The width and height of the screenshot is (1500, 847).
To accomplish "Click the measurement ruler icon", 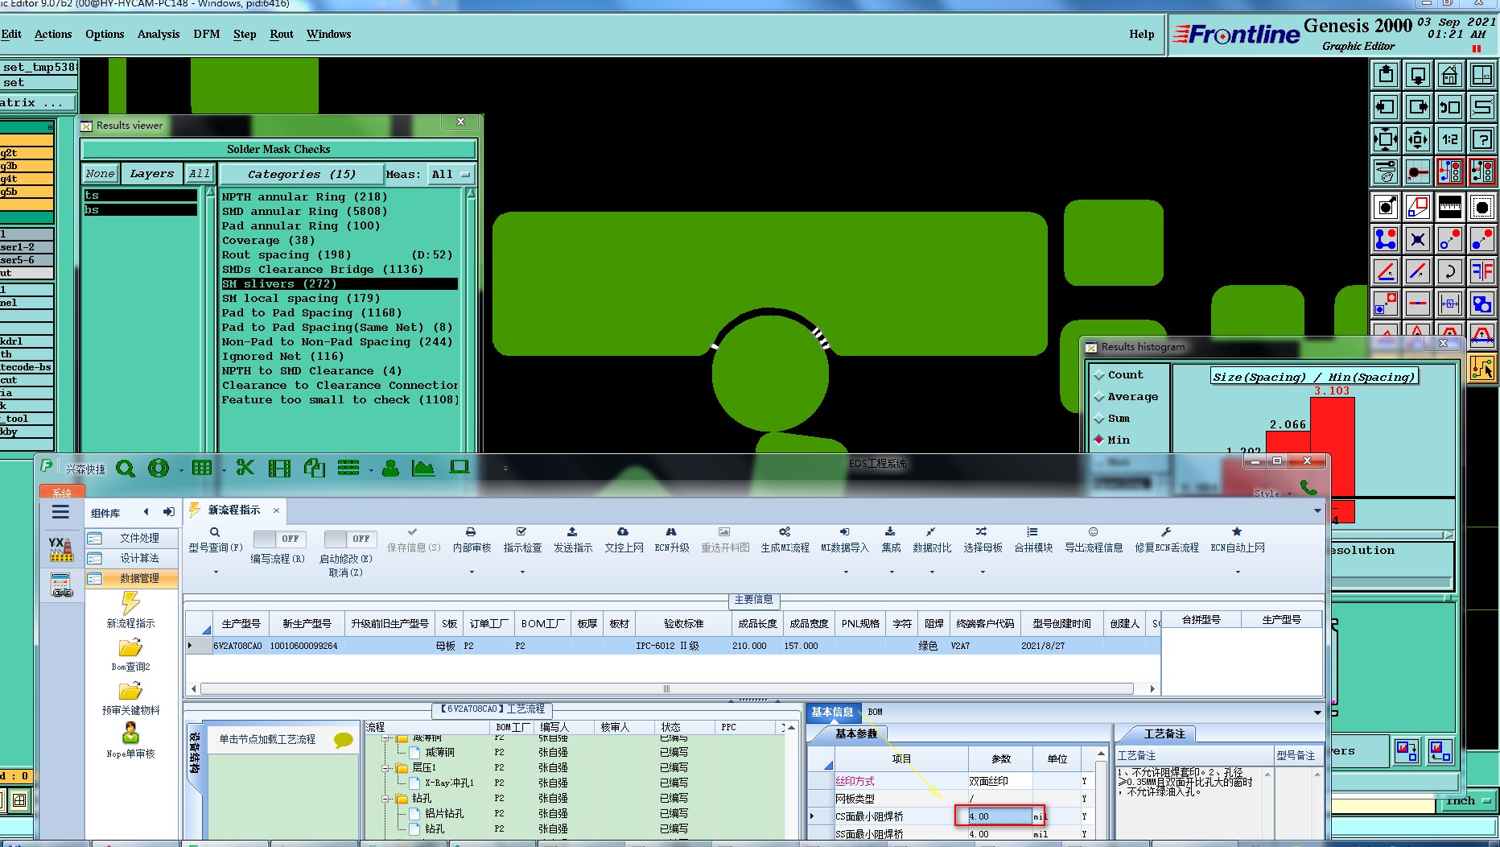I will (1449, 207).
